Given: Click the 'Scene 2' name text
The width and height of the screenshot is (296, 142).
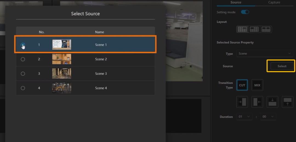Looking at the screenshot, I should (x=101, y=59).
